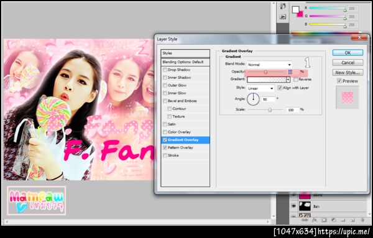Open the Brush Presets panel icon

pos(283,6)
